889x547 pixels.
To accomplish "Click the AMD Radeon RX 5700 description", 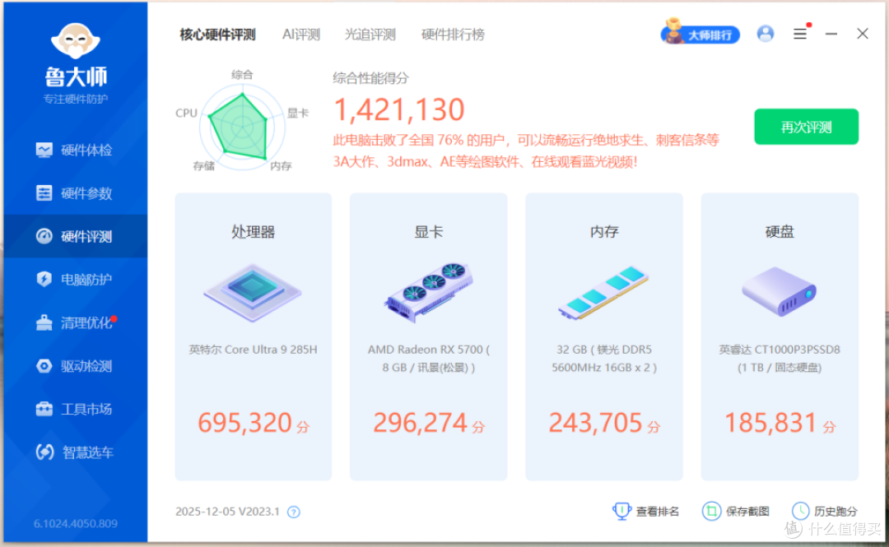I will tap(429, 359).
